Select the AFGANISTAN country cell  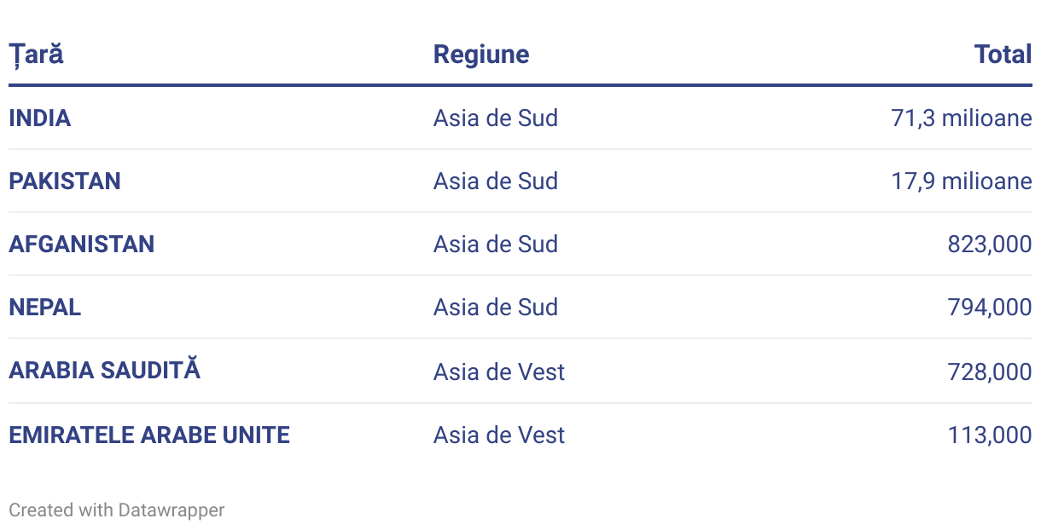82,244
